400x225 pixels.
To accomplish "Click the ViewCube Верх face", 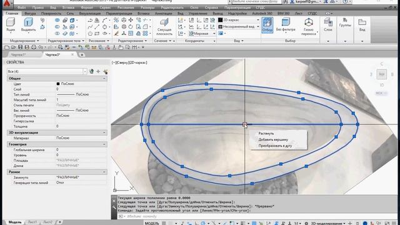I will click(382, 74).
